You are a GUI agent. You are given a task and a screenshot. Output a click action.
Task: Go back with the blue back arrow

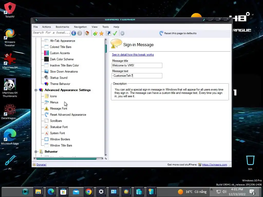coord(74,33)
